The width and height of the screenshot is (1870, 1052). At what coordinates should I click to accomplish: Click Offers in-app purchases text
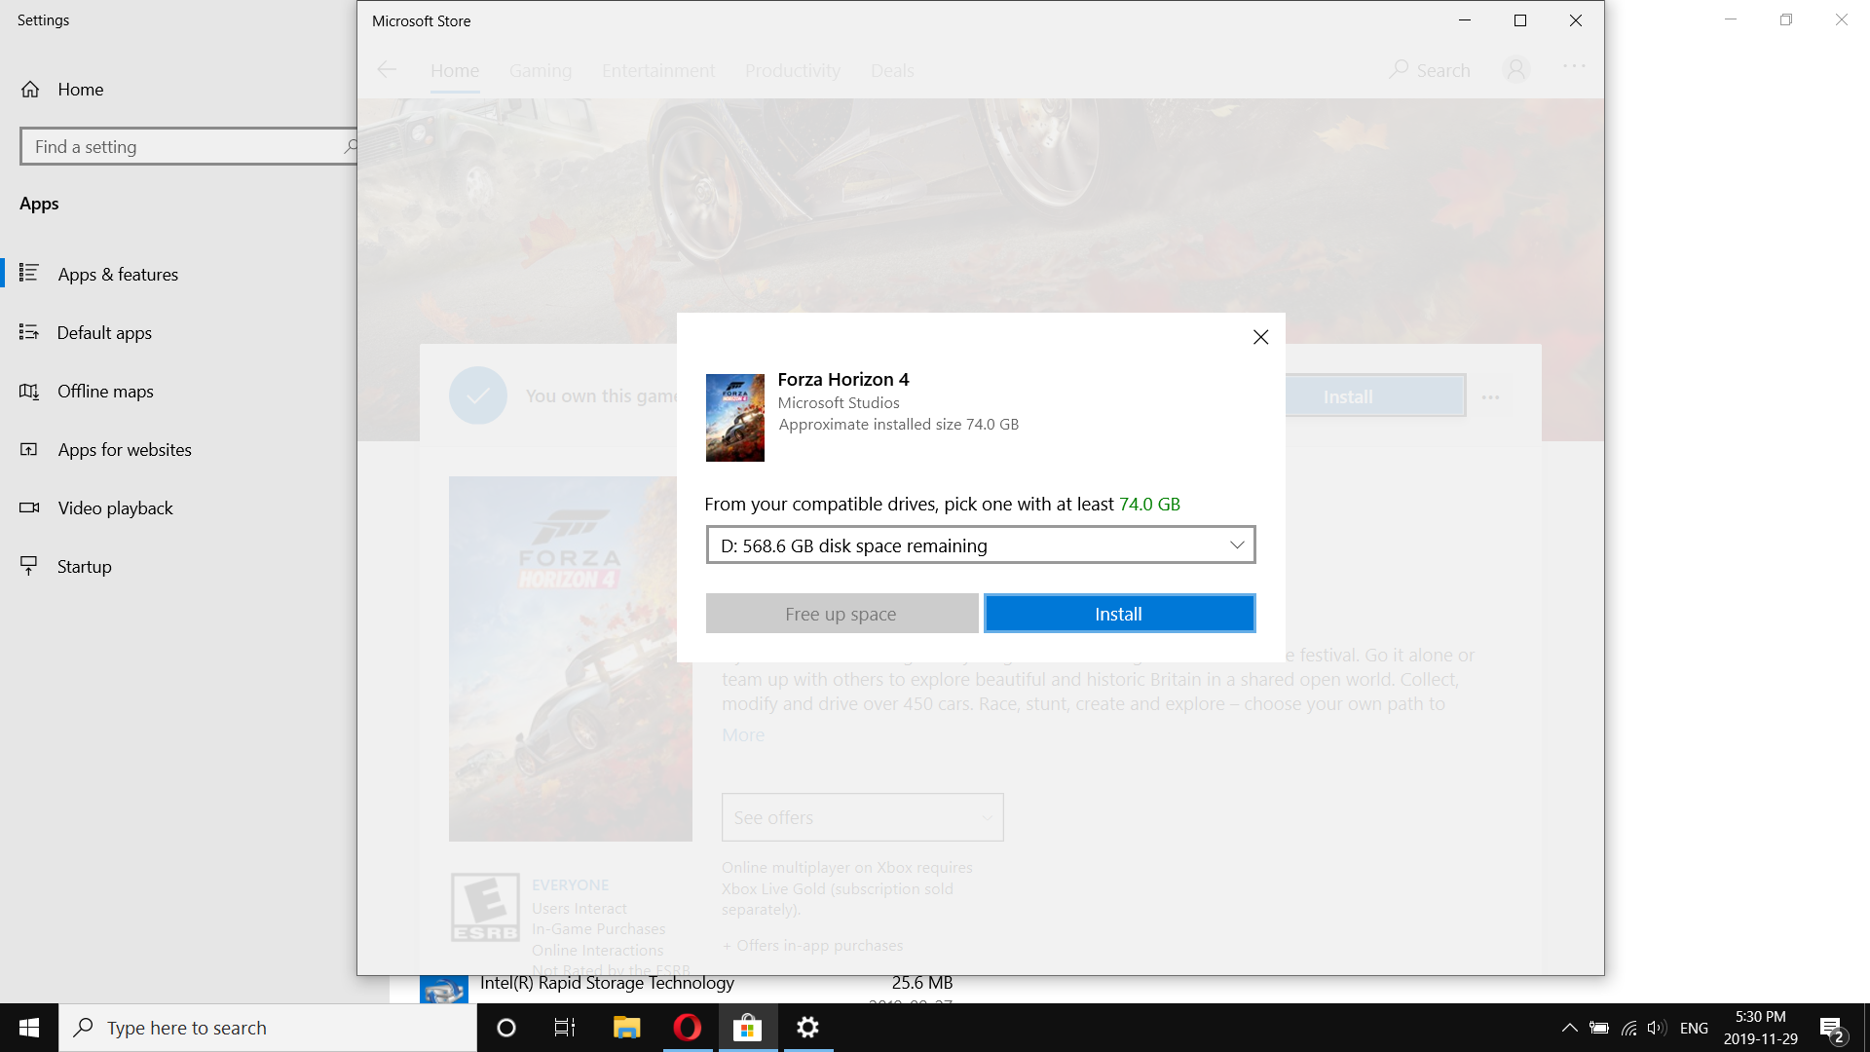coord(812,946)
